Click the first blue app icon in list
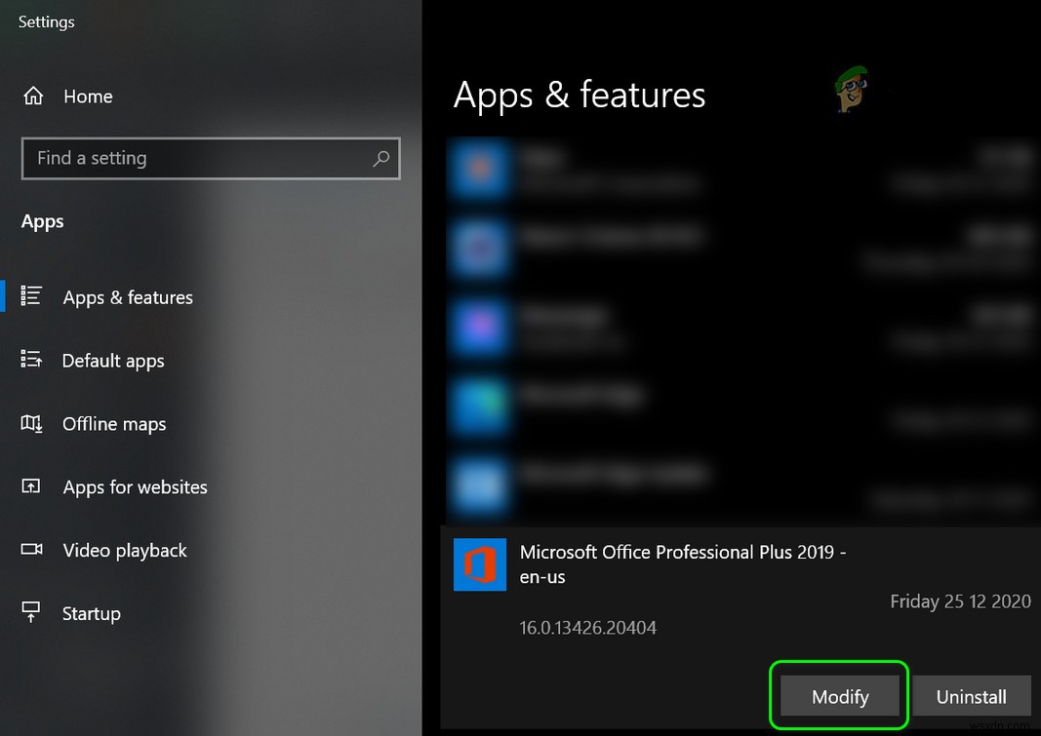This screenshot has height=736, width=1041. coord(479,169)
